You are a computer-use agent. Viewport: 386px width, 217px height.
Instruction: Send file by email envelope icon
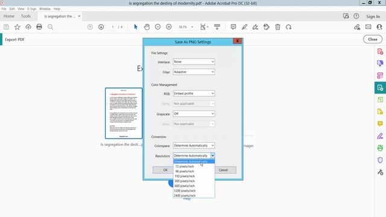369,27
